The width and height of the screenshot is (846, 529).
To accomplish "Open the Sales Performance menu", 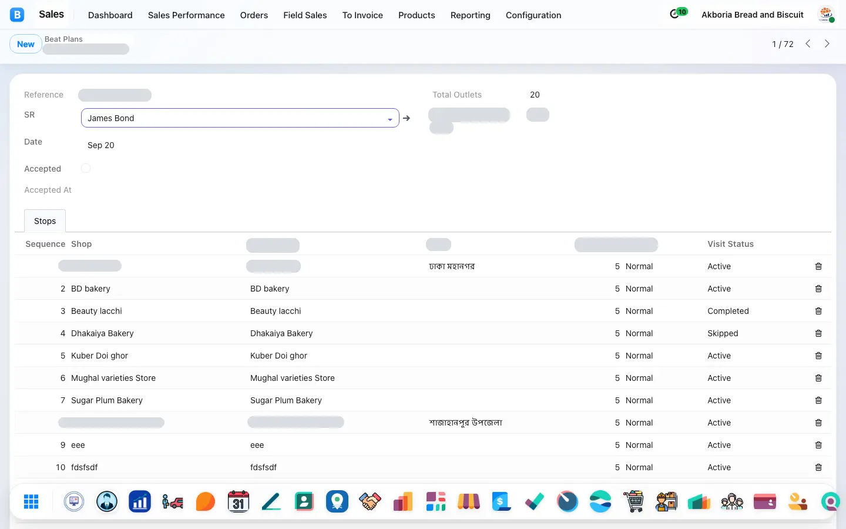I will tap(186, 15).
